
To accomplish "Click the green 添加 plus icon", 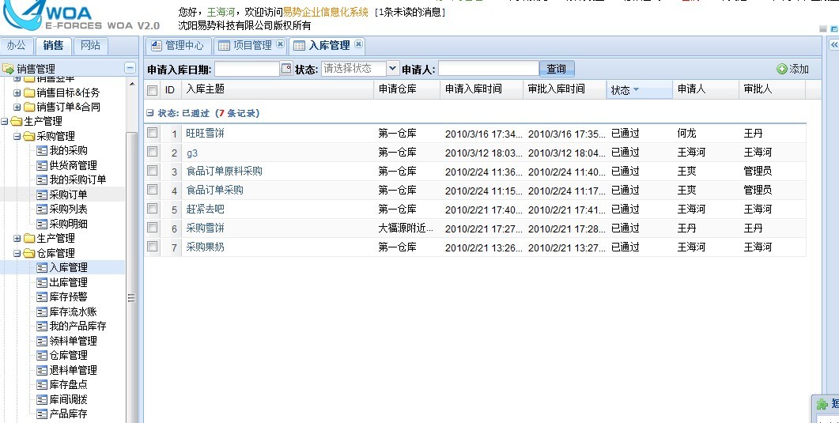I will [782, 70].
